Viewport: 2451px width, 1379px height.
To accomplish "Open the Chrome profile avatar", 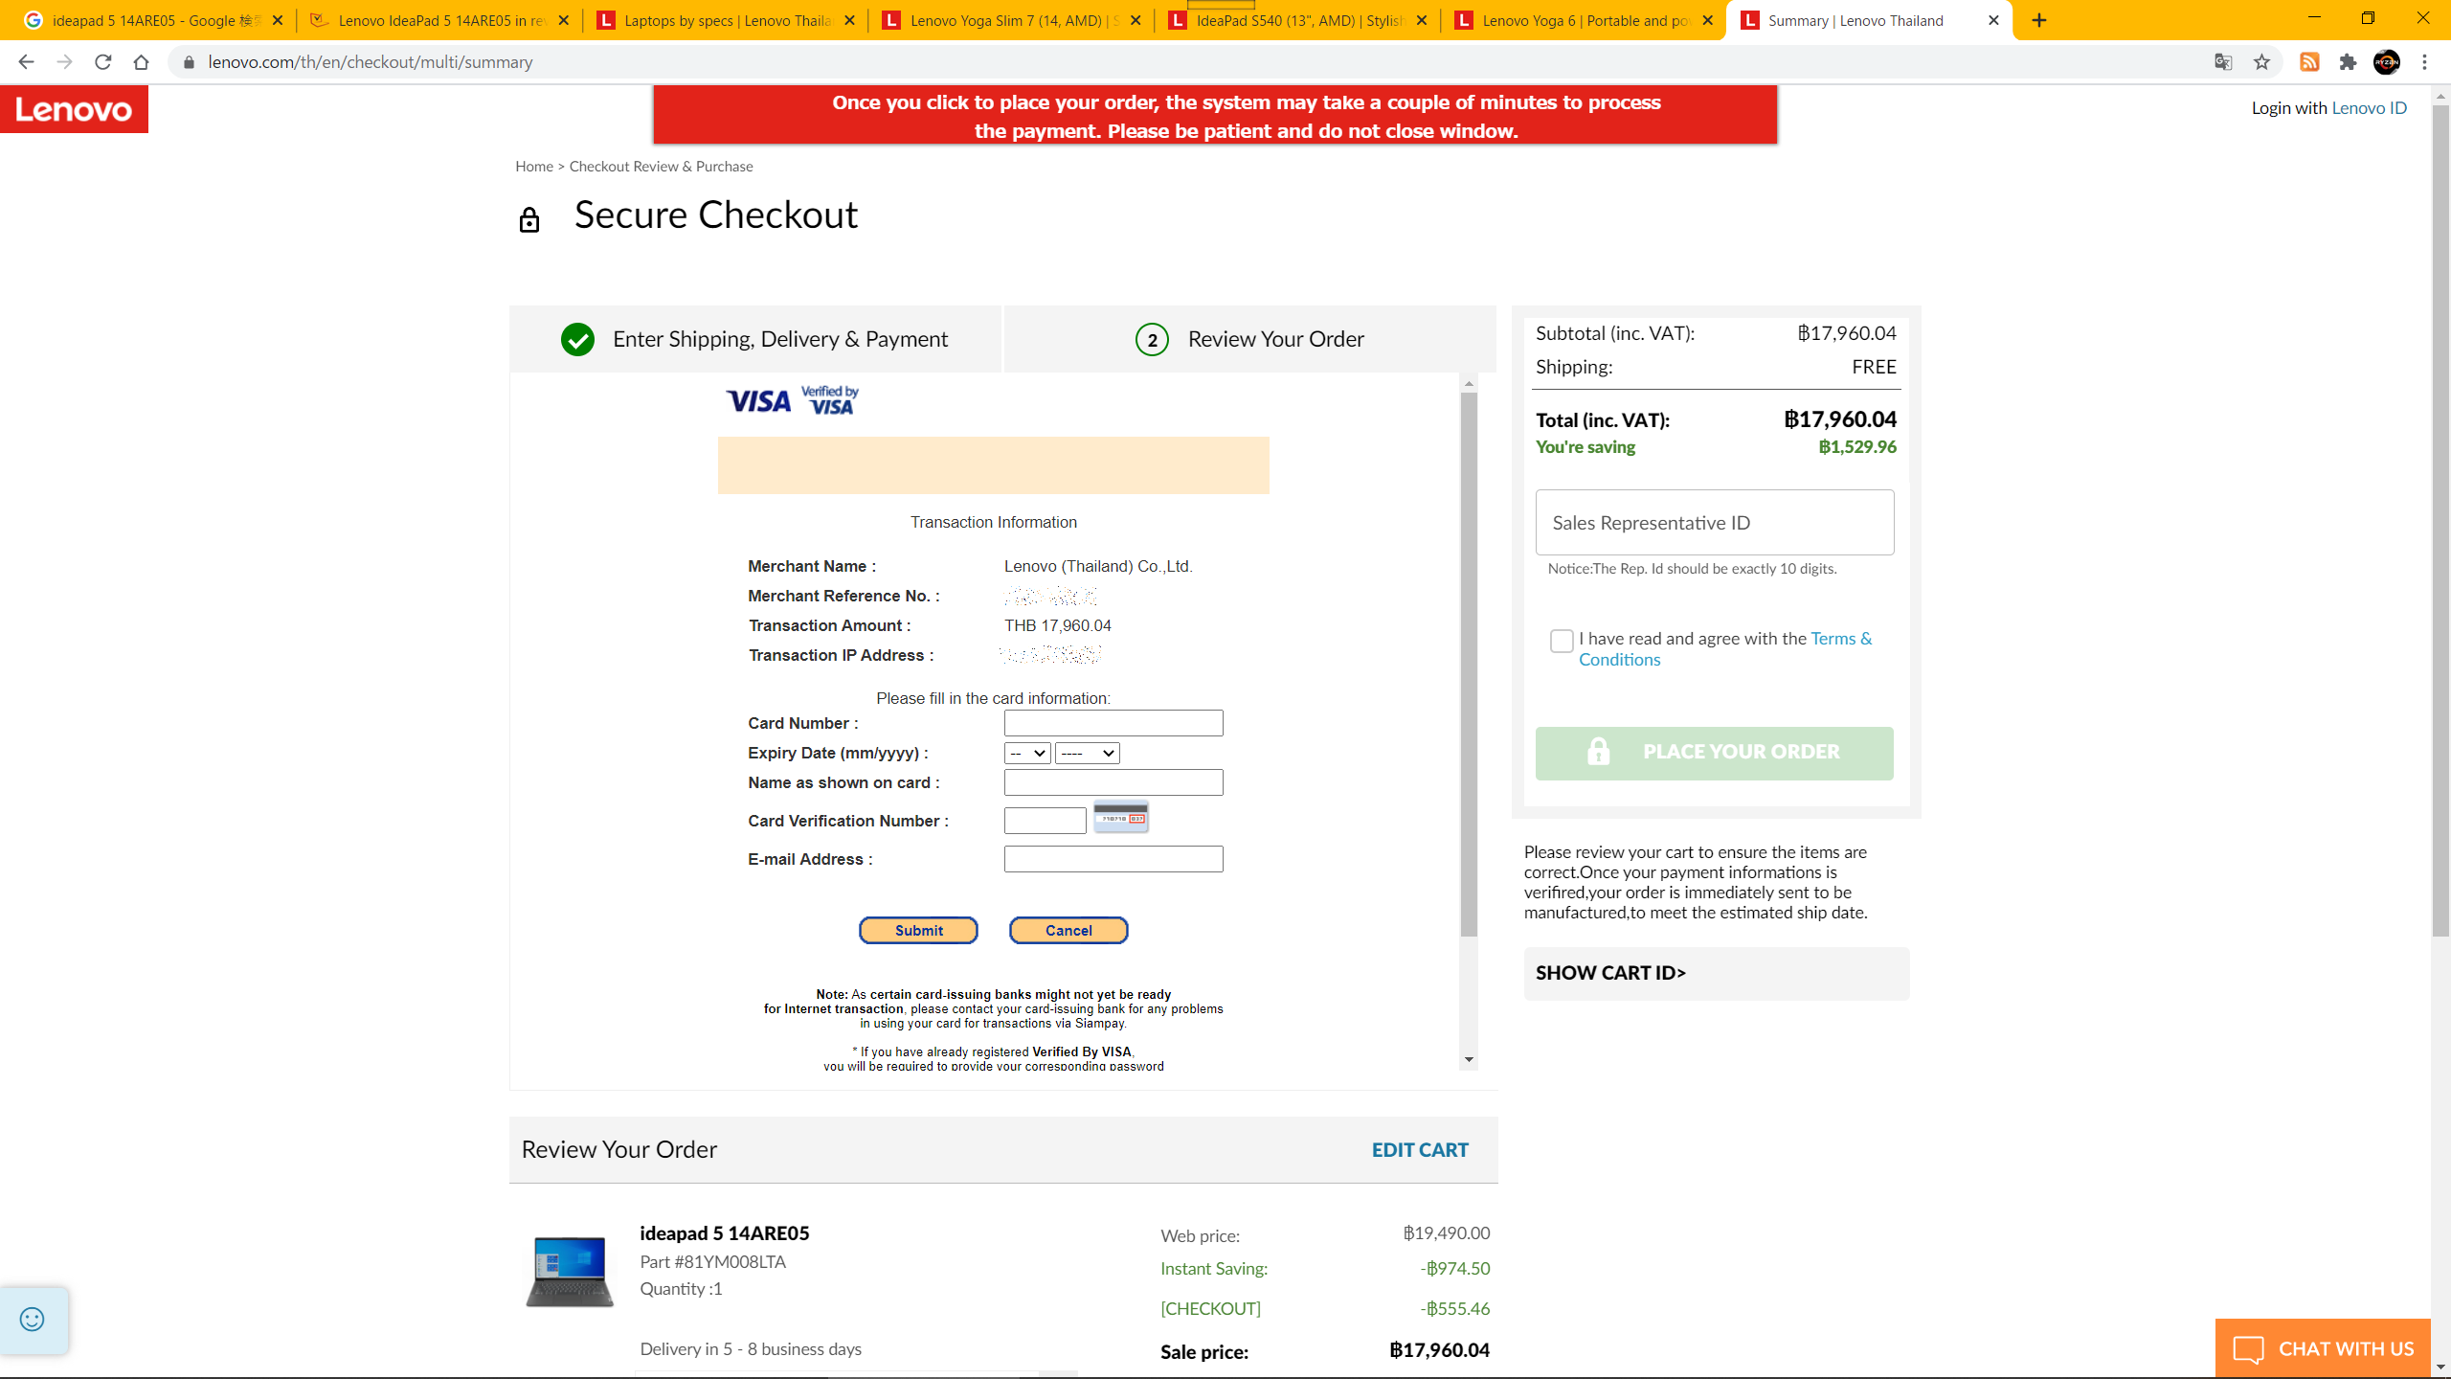I will (x=2386, y=62).
